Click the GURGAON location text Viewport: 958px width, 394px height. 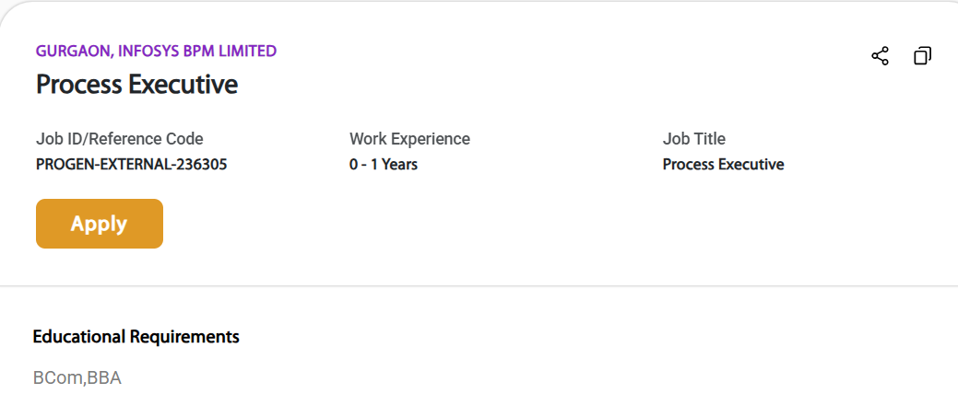(x=73, y=52)
